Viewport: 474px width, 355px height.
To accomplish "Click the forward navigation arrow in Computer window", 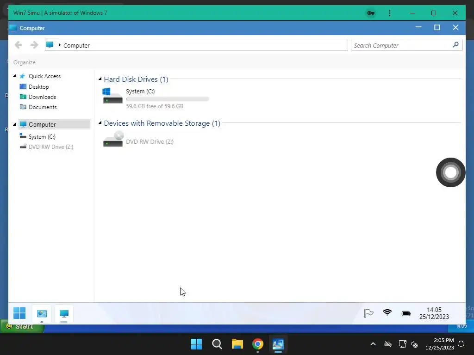I will point(34,45).
